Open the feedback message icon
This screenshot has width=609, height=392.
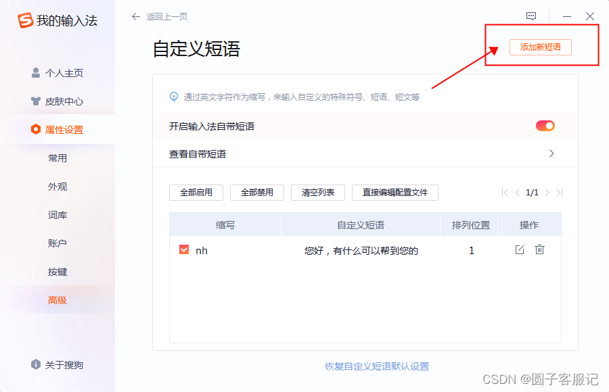click(531, 16)
